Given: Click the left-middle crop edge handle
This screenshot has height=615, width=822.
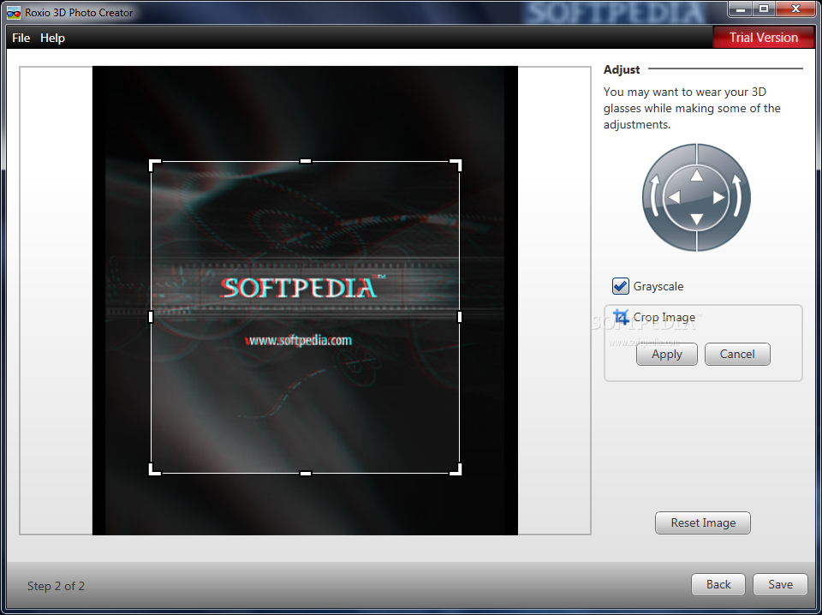Looking at the screenshot, I should 151,317.
